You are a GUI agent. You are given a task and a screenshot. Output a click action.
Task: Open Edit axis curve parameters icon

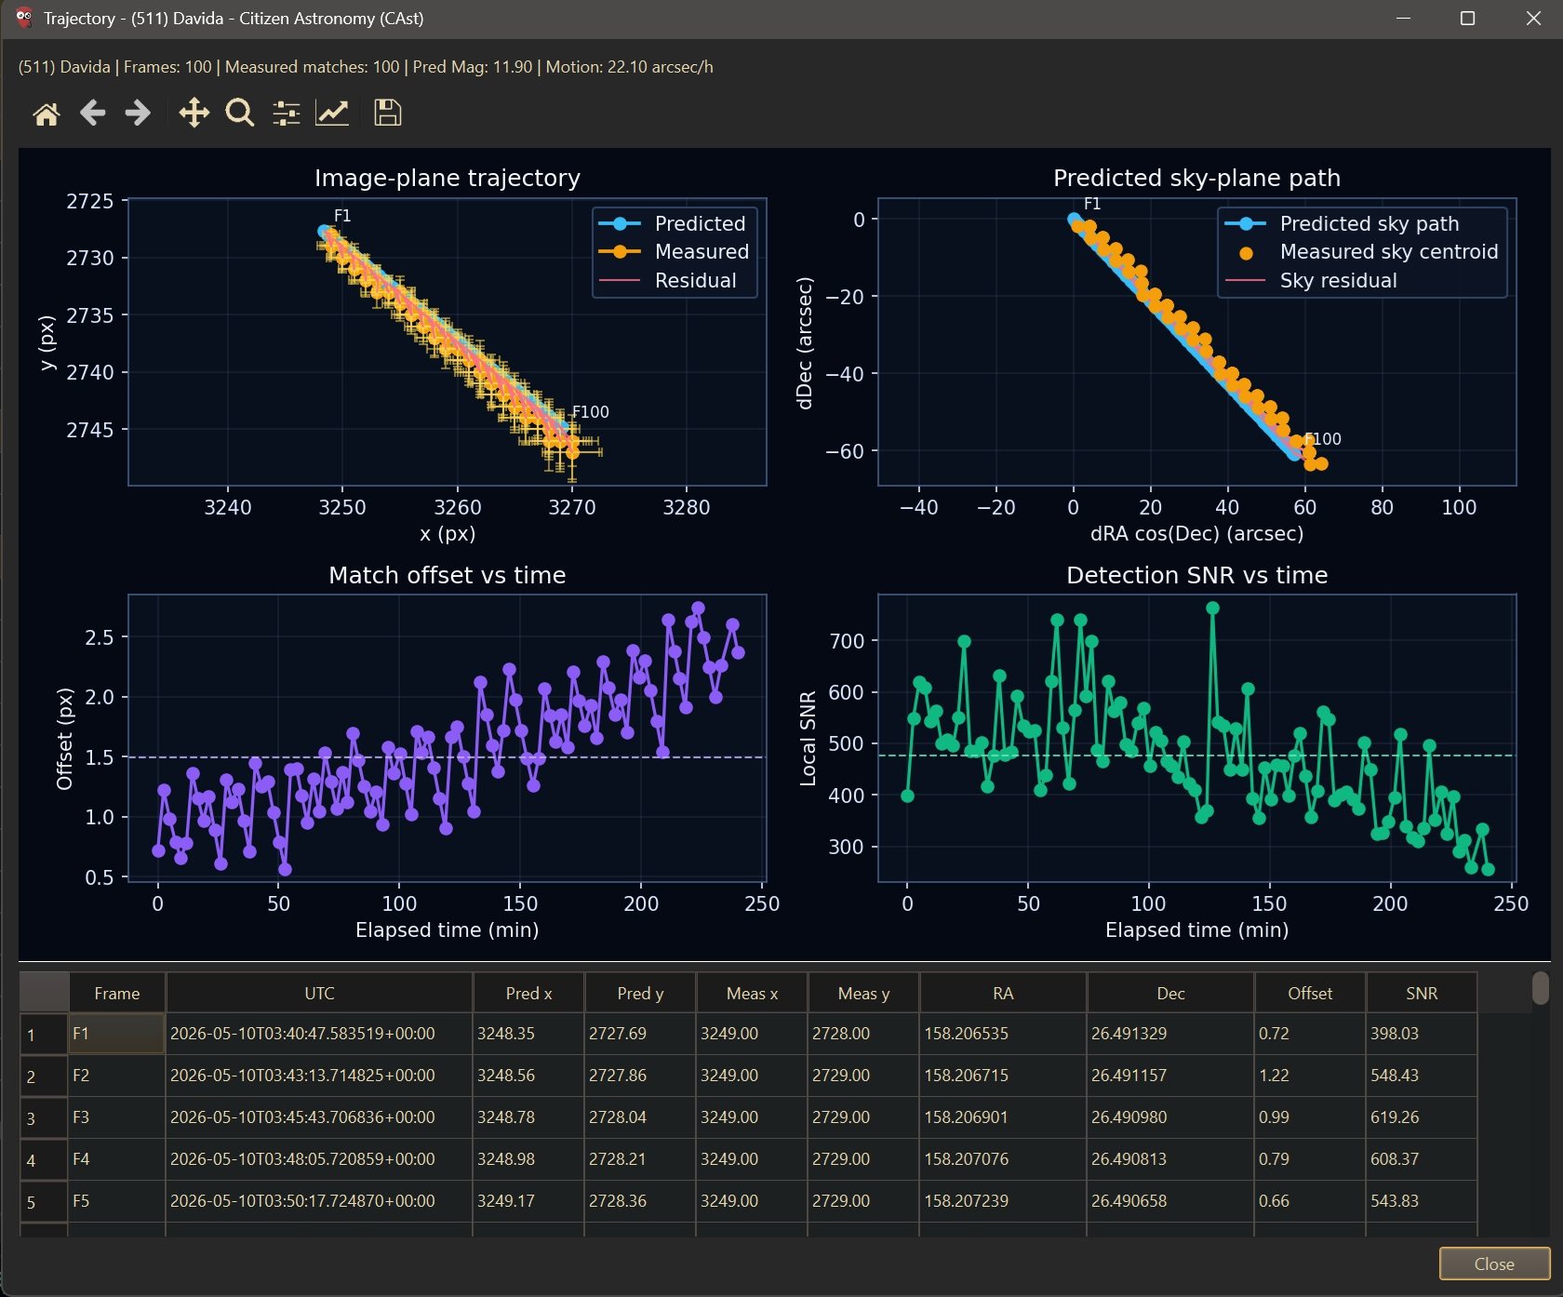point(332,114)
